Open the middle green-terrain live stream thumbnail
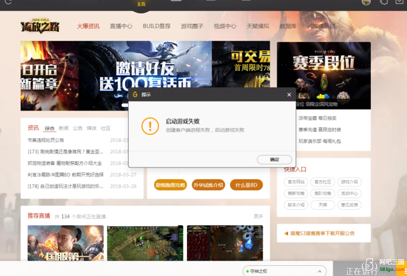Screen dimensions: 407x276 pos(145,243)
